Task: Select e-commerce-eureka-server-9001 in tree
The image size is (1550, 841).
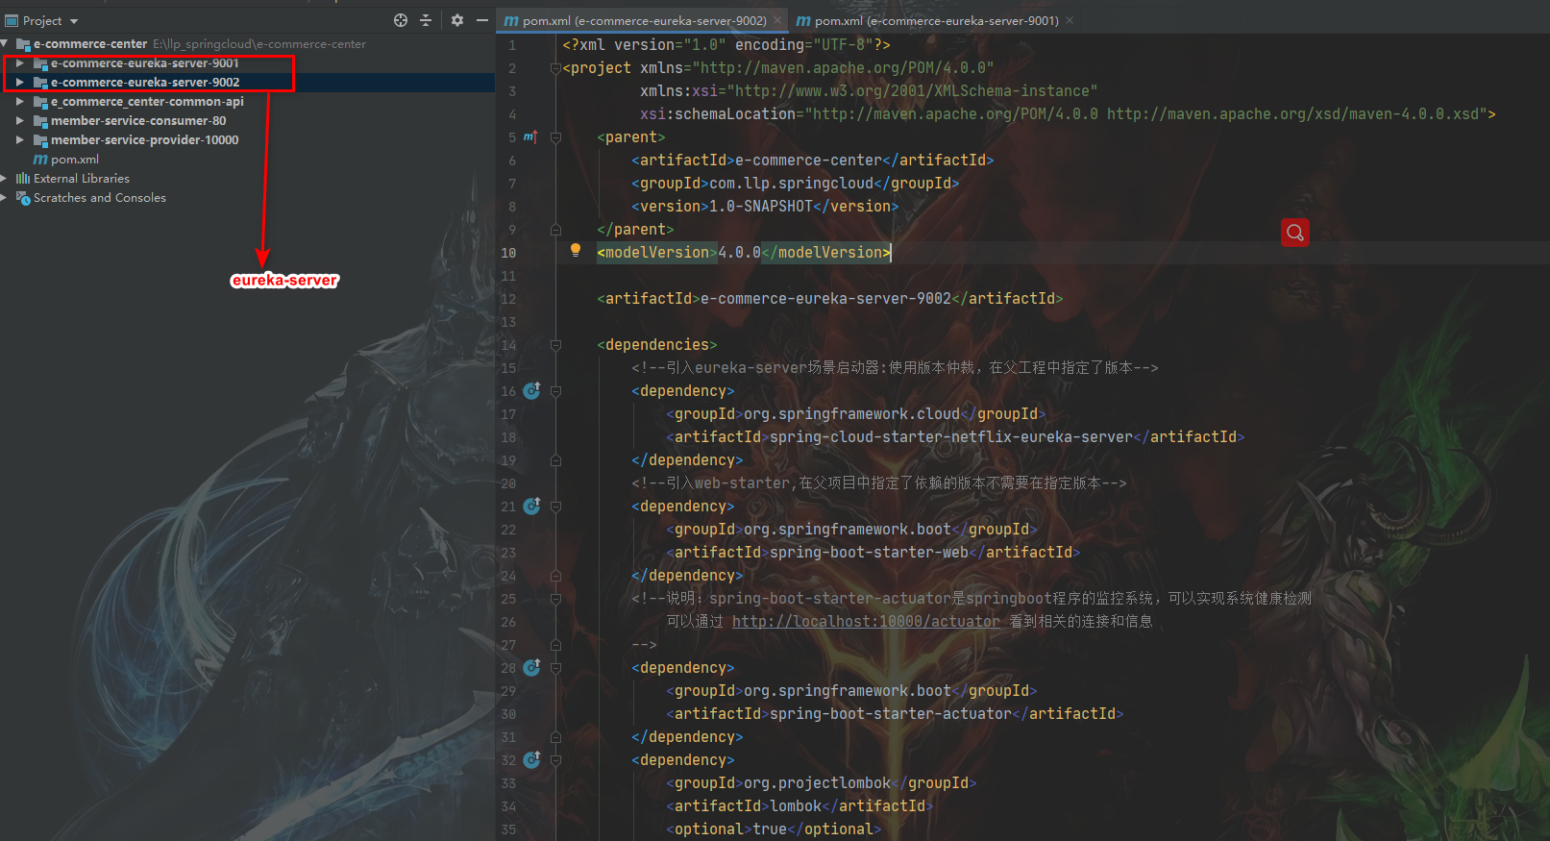Action: [145, 63]
